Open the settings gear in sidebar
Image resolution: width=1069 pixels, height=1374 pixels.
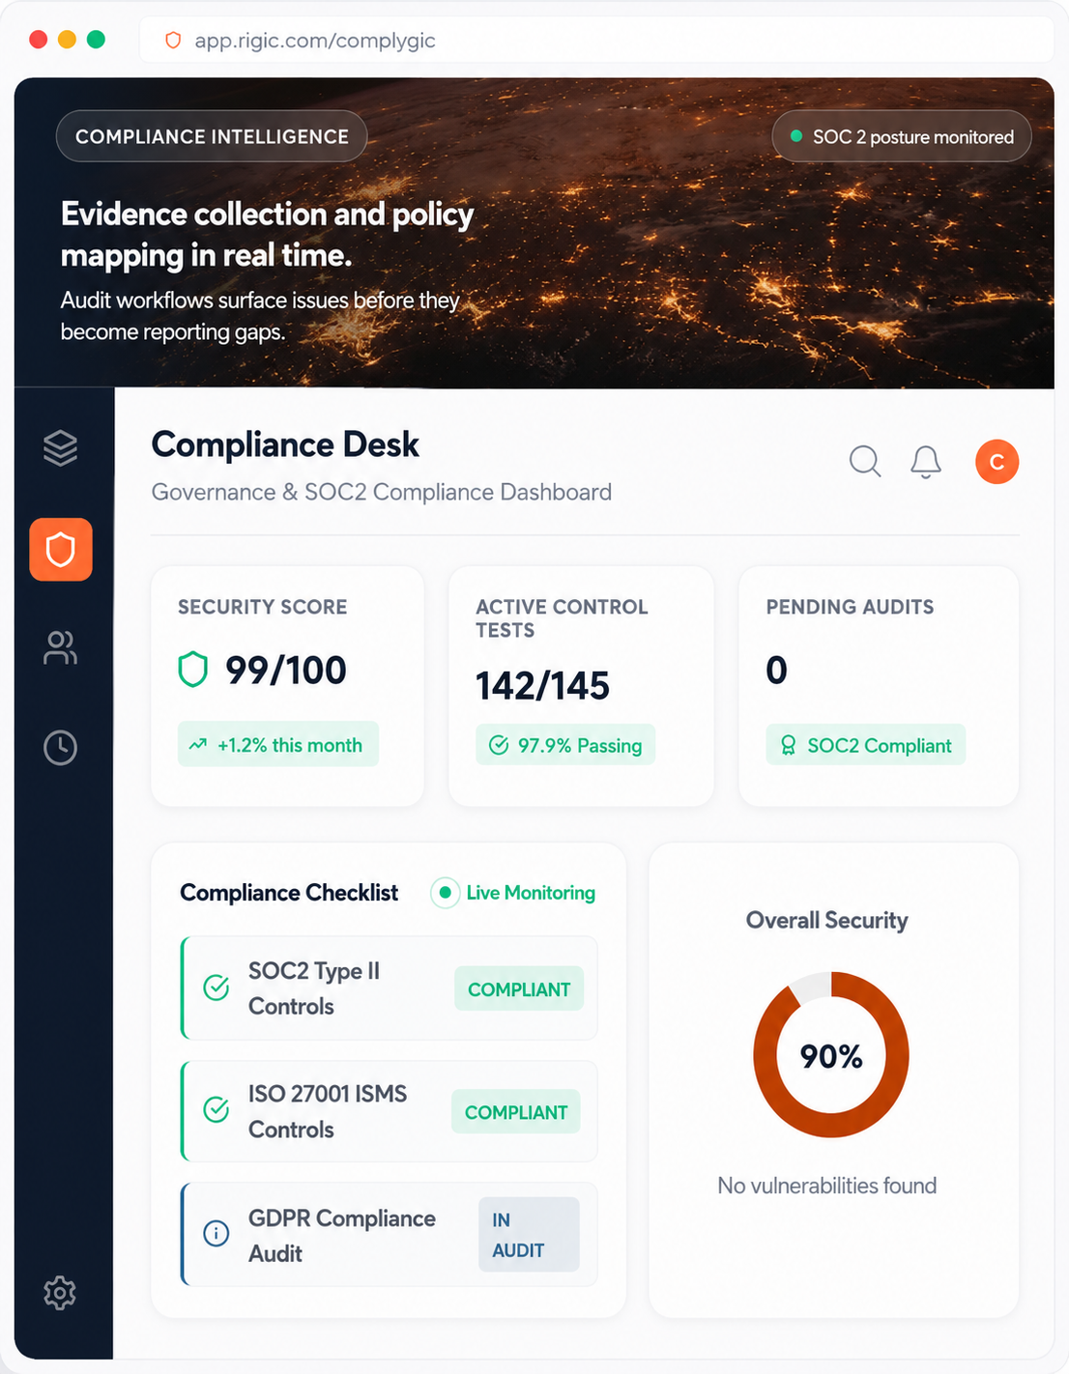60,1293
